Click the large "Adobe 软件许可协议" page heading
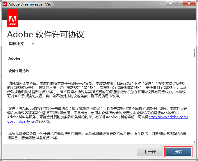 click(46, 34)
